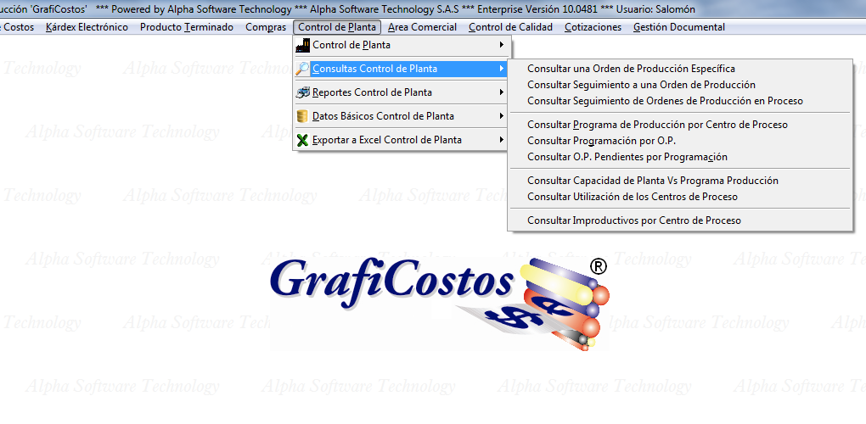Open the Cotizaciones menu
Image resolution: width=866 pixels, height=424 pixels.
pos(593,27)
